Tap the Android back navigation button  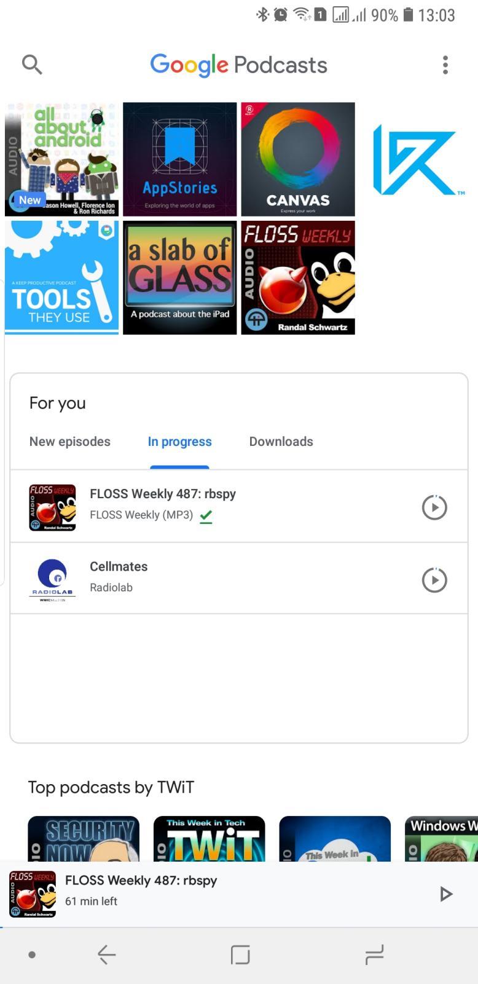coord(107,954)
